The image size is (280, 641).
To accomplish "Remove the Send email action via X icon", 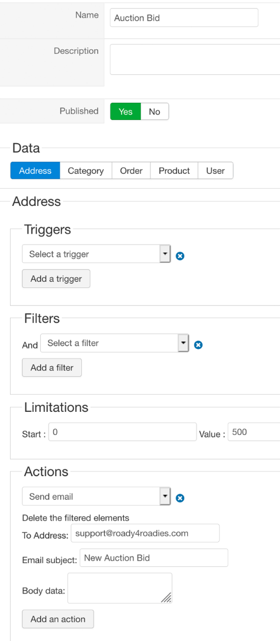I will (x=180, y=499).
